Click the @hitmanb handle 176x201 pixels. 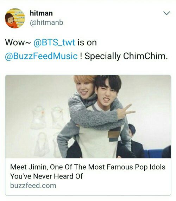[x=46, y=22]
